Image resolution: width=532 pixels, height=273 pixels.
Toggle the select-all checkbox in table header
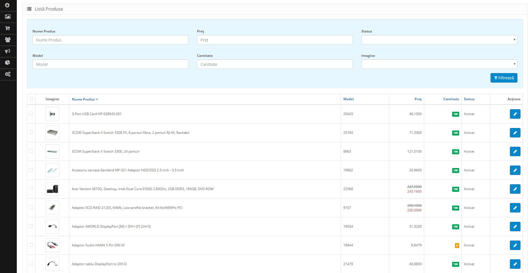(31, 99)
